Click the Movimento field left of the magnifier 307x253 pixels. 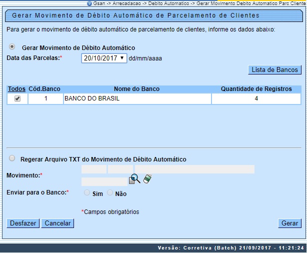(104, 181)
